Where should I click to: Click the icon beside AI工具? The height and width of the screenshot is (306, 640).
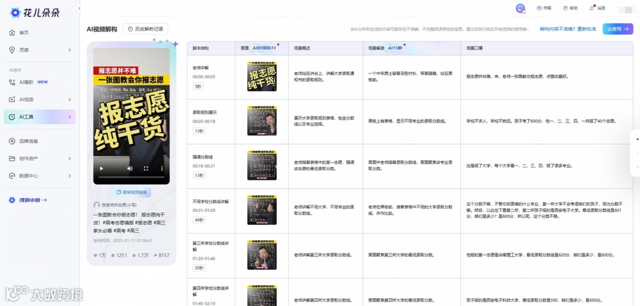pyautogui.click(x=12, y=117)
